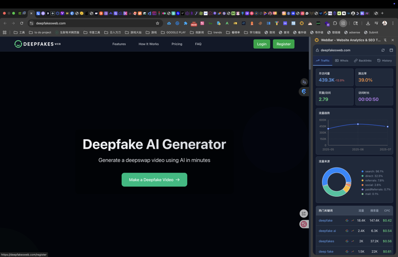Click the blue floating extension icon under translate

click(x=304, y=92)
